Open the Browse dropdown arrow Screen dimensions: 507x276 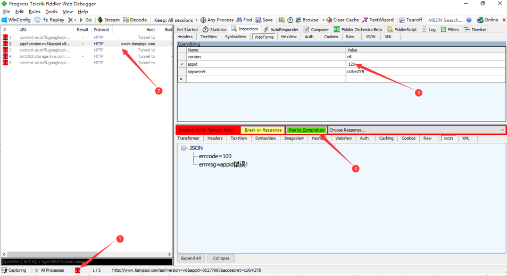(x=323, y=20)
